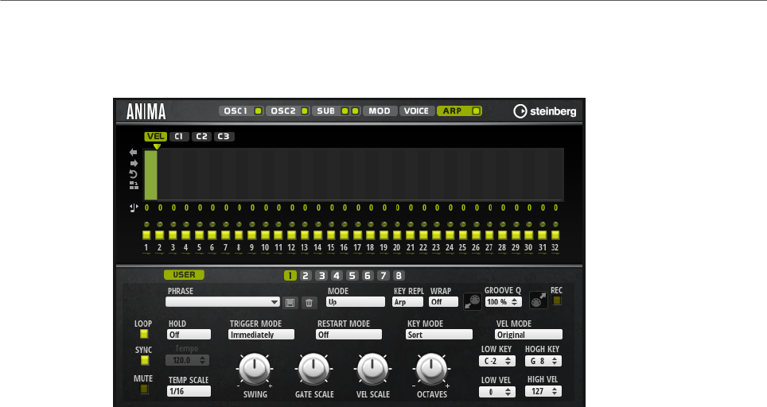Click the GROOVE Q 100 % stepper arrows
The width and height of the screenshot is (767, 407).
coord(515,302)
